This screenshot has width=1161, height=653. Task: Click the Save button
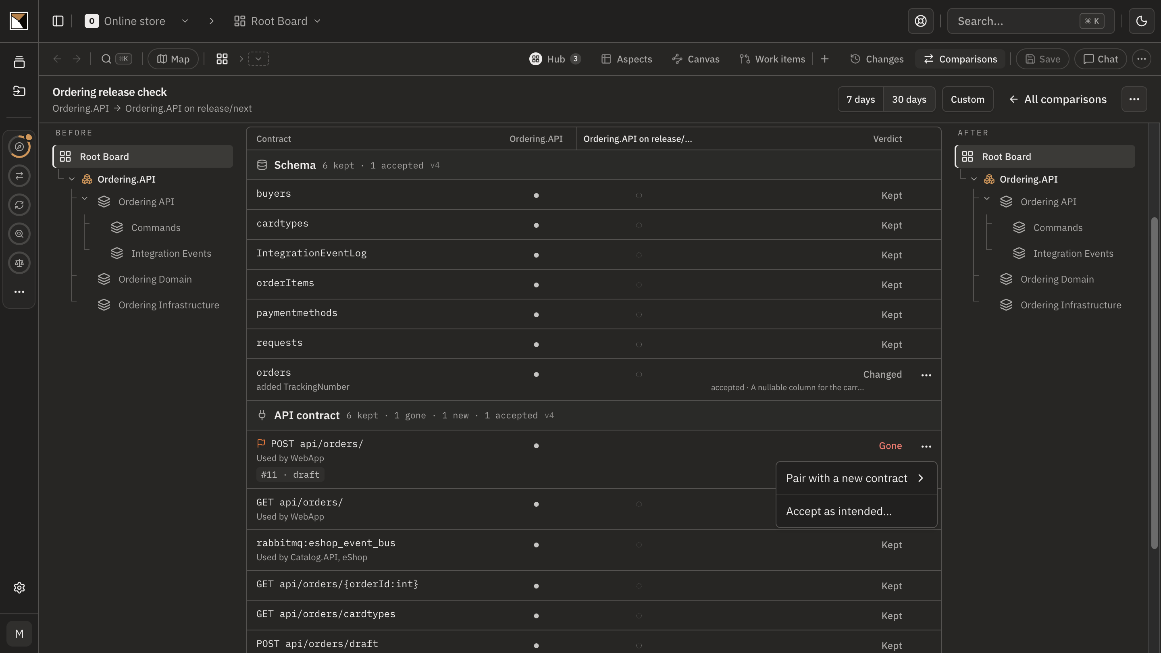tap(1042, 59)
